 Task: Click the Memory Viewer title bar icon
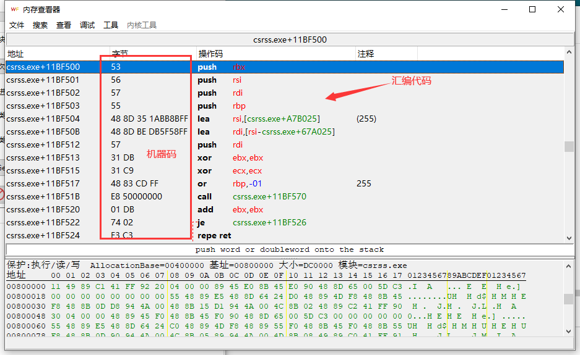(x=15, y=9)
